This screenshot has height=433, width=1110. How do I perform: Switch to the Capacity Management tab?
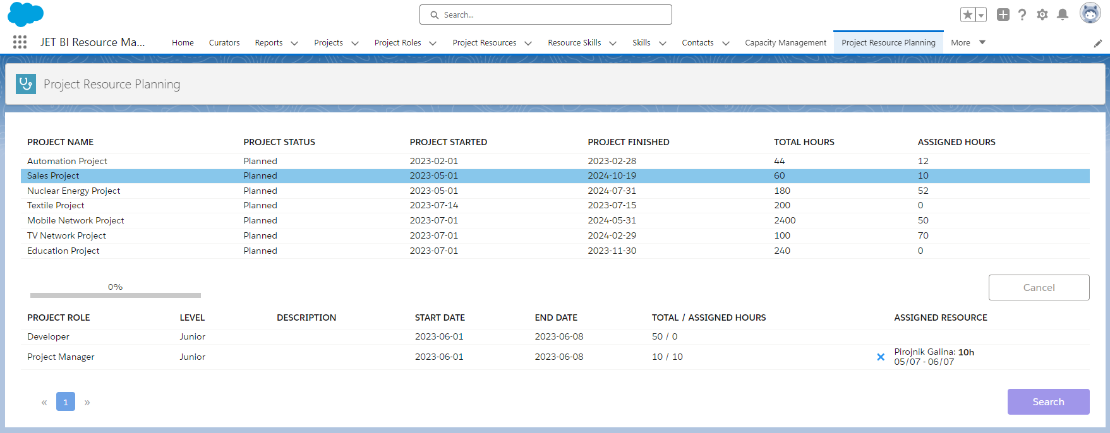(785, 42)
